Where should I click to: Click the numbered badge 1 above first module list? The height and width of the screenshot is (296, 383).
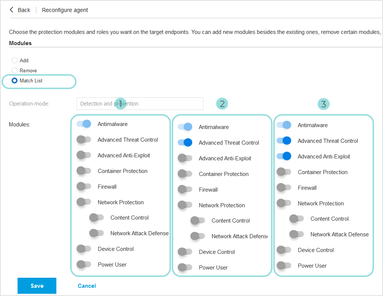pos(121,104)
